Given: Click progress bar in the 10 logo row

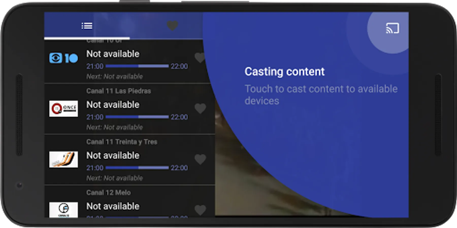Looking at the screenshot, I should (137, 66).
